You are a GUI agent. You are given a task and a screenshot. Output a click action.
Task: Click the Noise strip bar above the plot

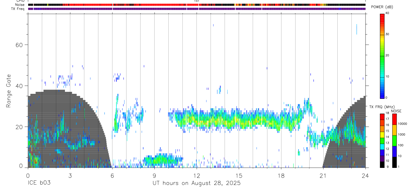coord(196,5)
